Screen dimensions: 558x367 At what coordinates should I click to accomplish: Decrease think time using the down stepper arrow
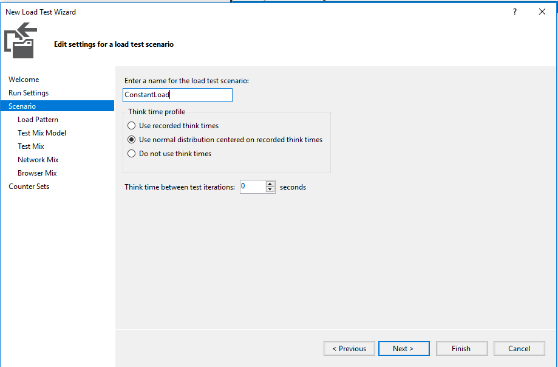pyautogui.click(x=270, y=189)
